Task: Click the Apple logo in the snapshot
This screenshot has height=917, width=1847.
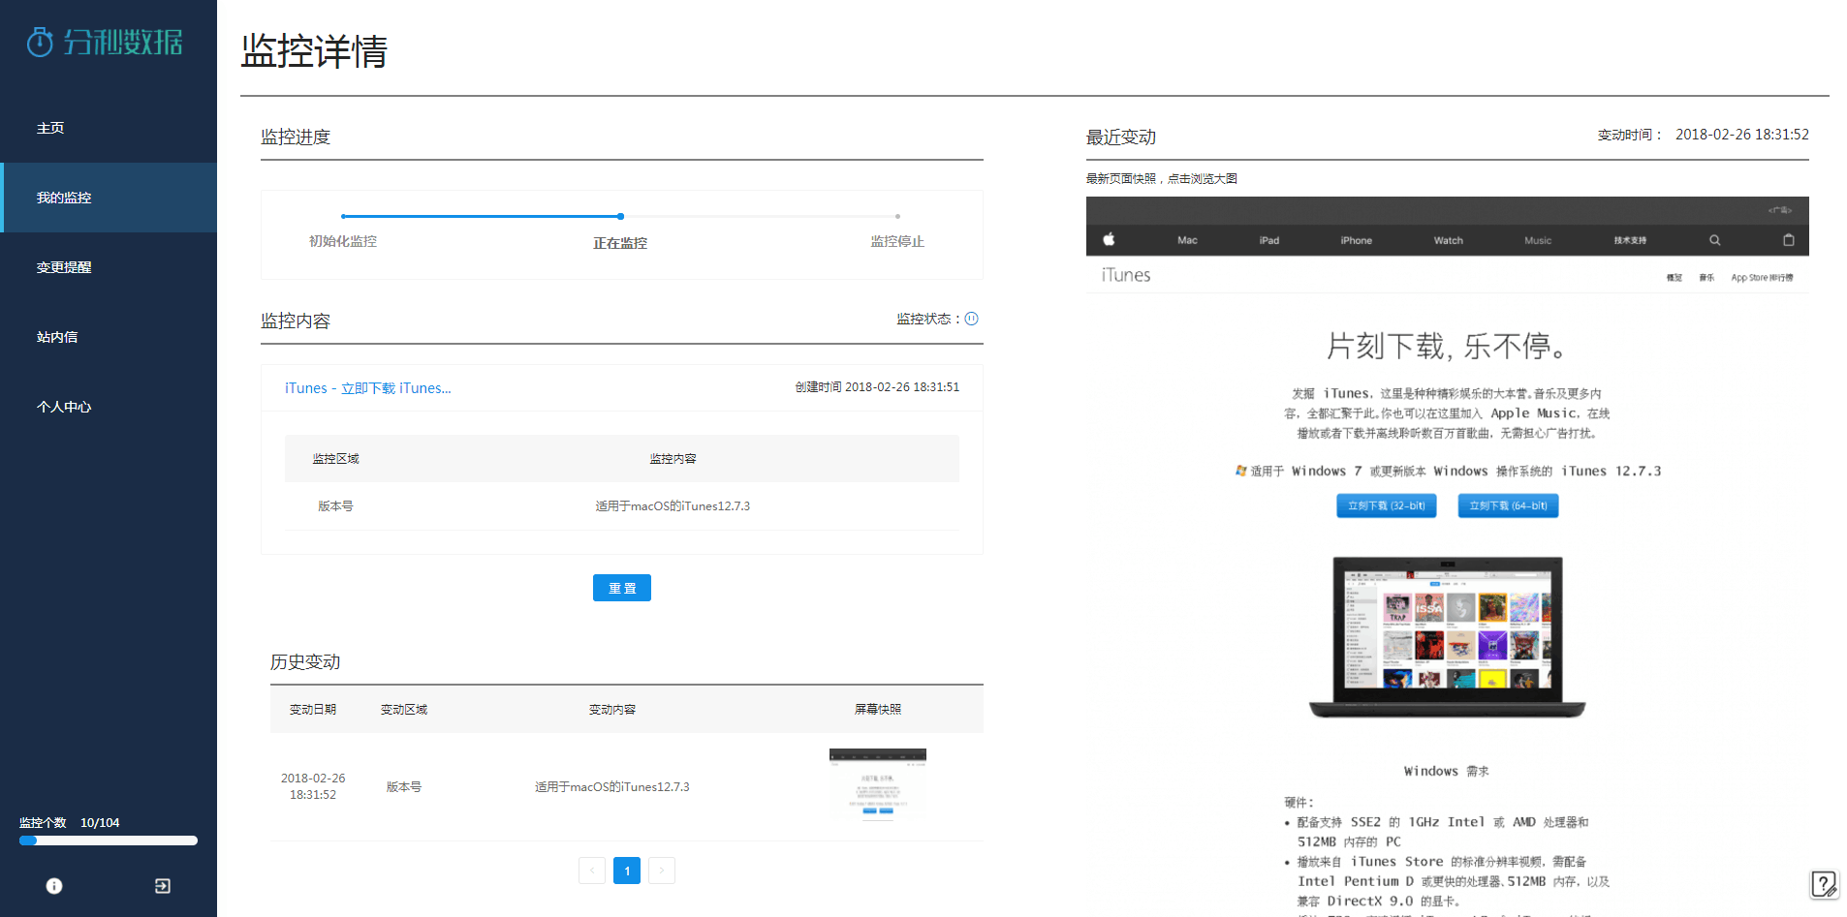Action: (1109, 239)
